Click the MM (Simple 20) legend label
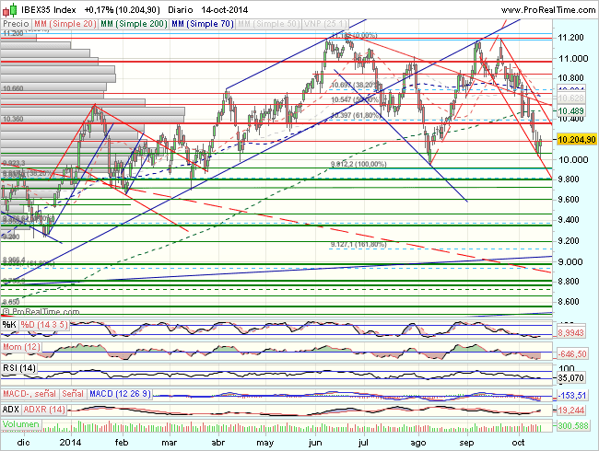Image resolution: width=599 pixels, height=451 pixels. (x=65, y=24)
